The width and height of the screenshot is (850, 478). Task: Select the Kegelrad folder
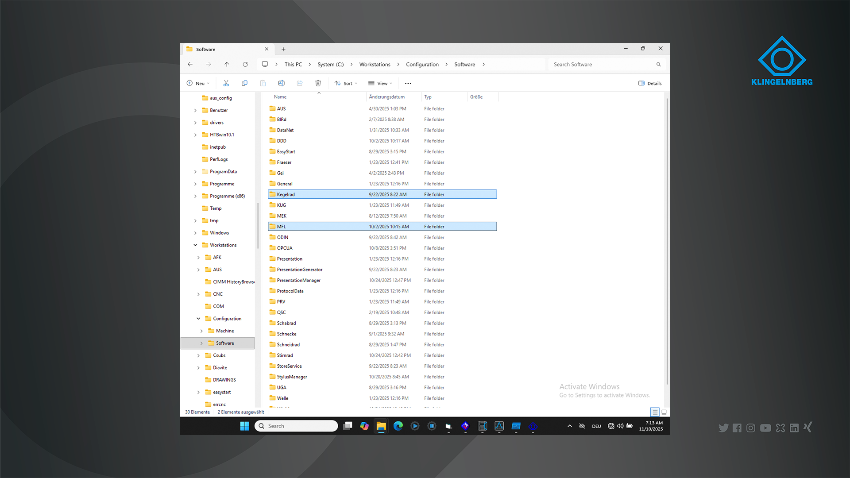382,194
